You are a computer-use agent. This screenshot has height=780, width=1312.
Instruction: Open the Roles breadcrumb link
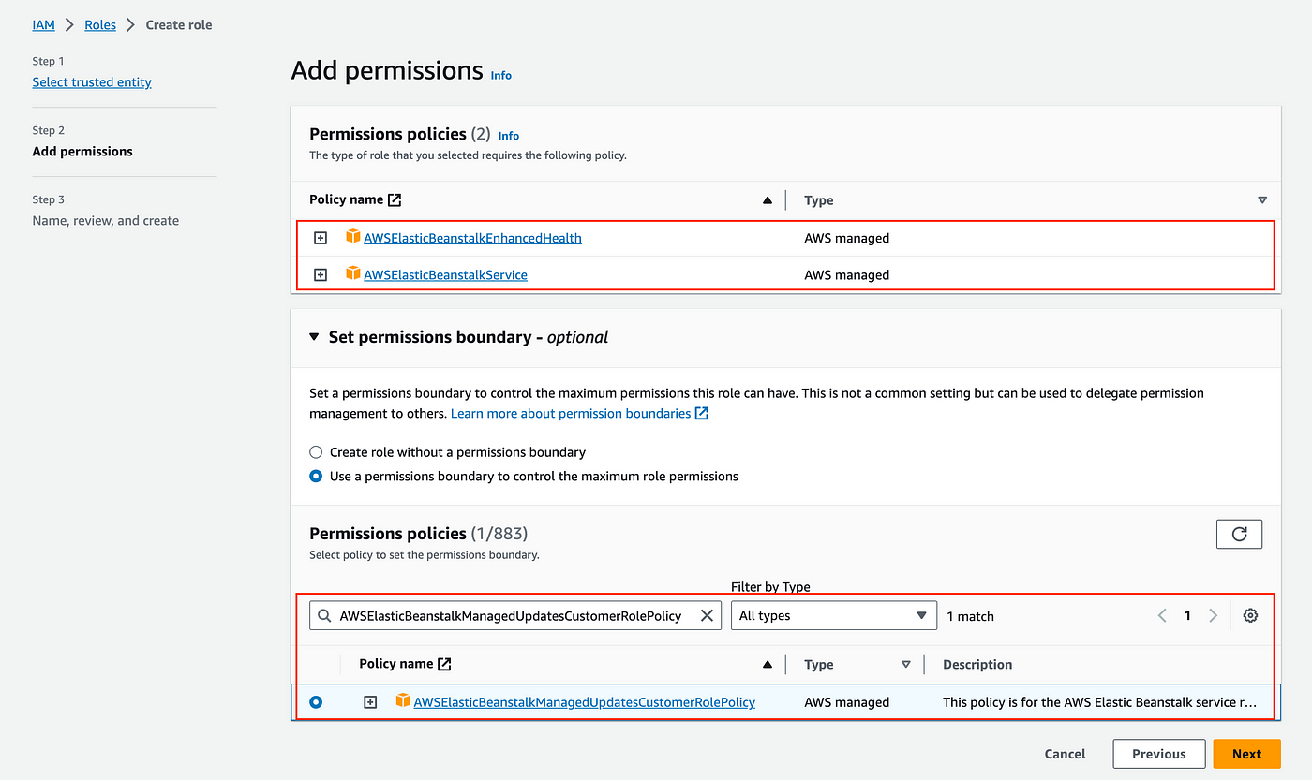[100, 25]
